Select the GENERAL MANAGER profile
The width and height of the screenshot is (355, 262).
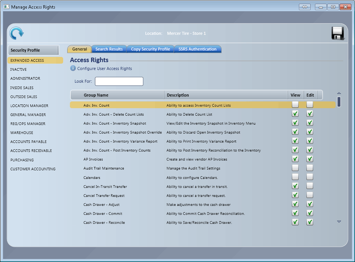click(28, 115)
